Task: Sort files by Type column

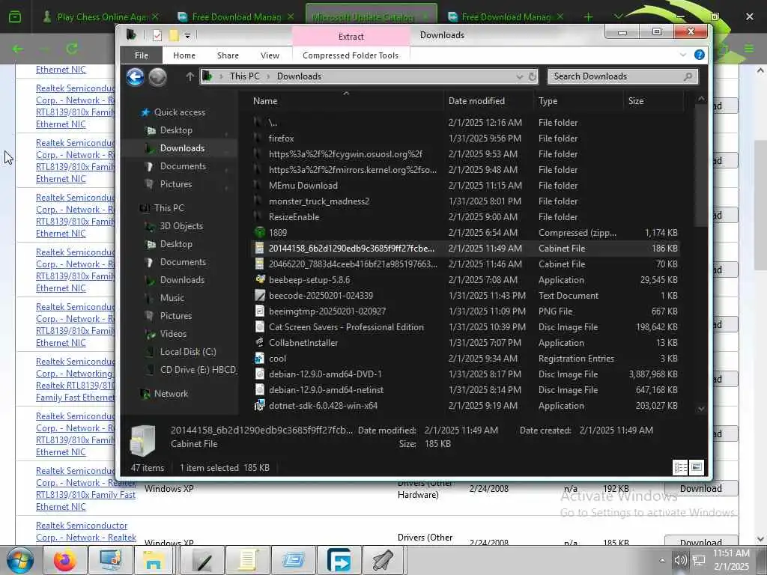Action: click(x=548, y=101)
